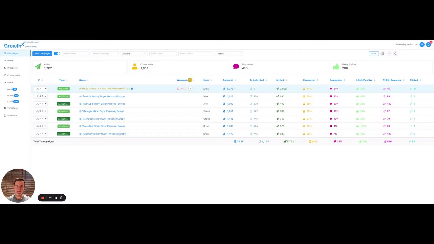Click the Responses speech bubble icon
The height and width of the screenshot is (244, 434).
[x=236, y=67]
